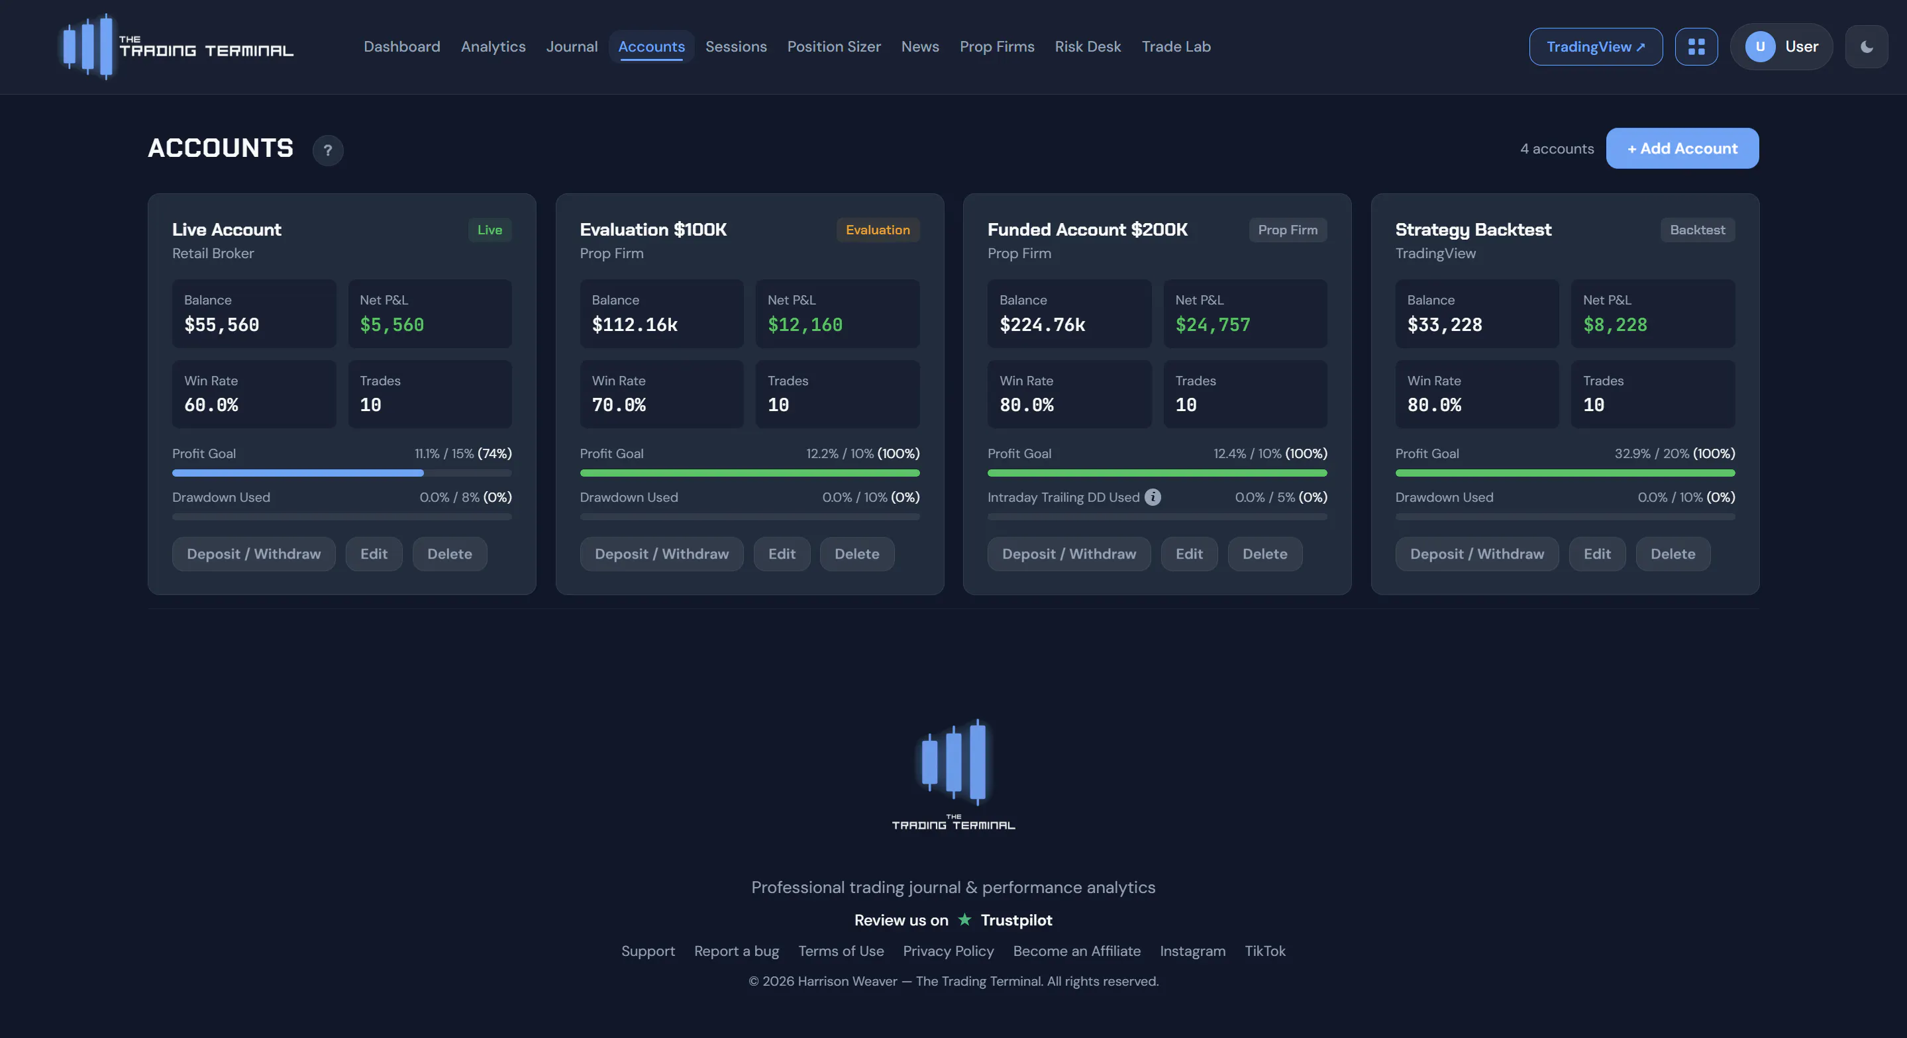Go to the Analytics page
The width and height of the screenshot is (1907, 1038).
pyautogui.click(x=493, y=46)
